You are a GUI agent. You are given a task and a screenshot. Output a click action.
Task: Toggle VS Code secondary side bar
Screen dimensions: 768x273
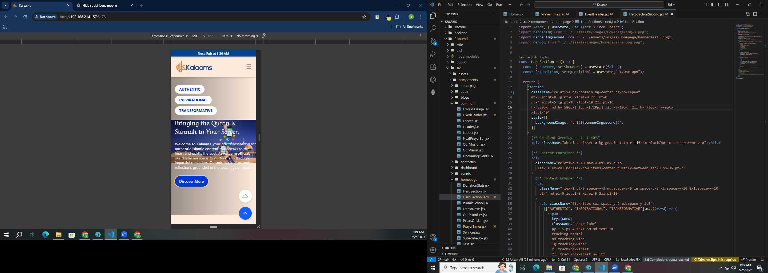727,5
